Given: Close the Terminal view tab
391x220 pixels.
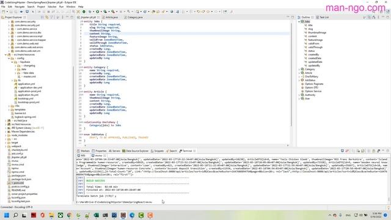Looking at the screenshot, I should click(x=194, y=151).
